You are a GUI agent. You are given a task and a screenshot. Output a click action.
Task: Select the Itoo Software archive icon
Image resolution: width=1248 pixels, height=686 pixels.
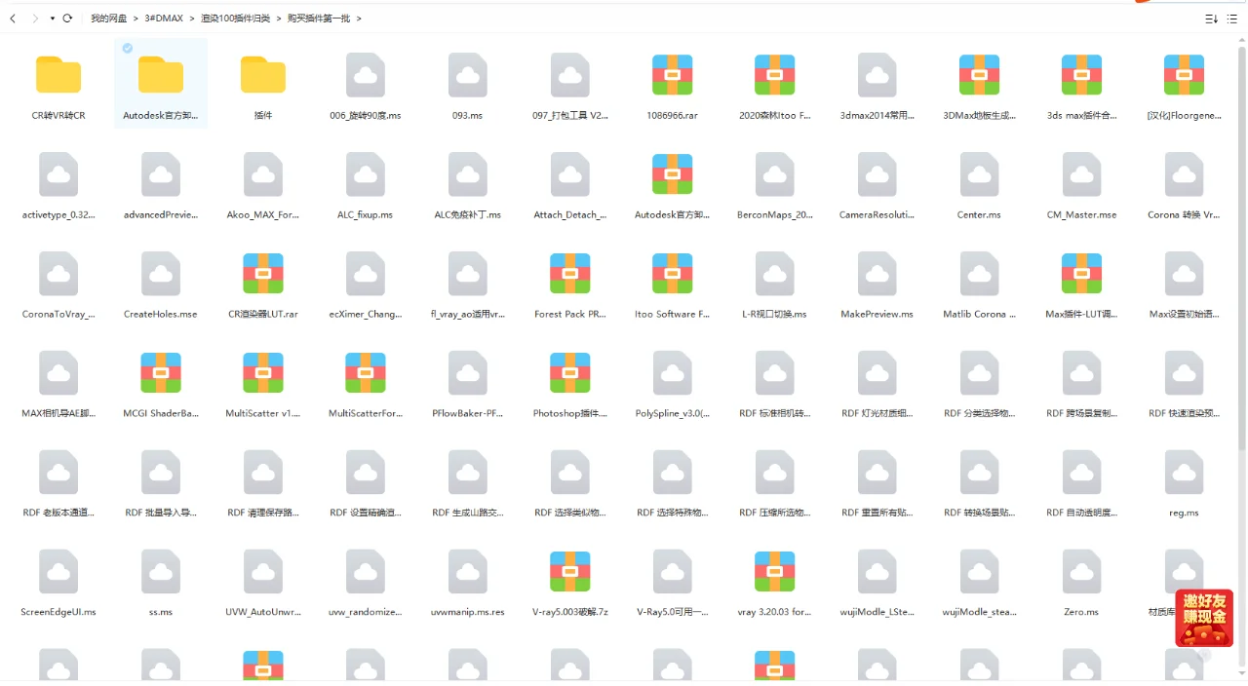673,274
